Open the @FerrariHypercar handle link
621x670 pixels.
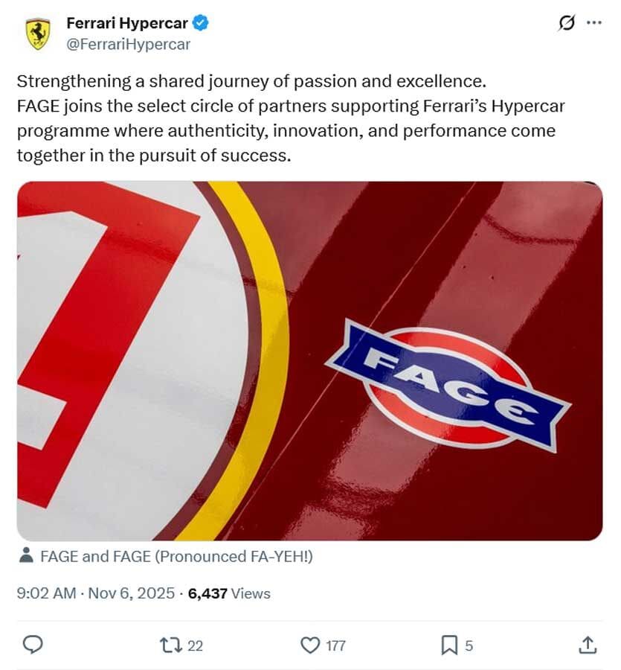coord(129,44)
